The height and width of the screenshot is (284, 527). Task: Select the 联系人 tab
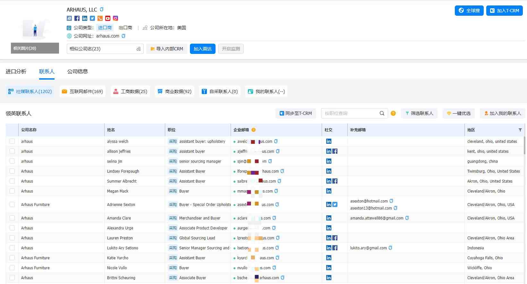(47, 71)
